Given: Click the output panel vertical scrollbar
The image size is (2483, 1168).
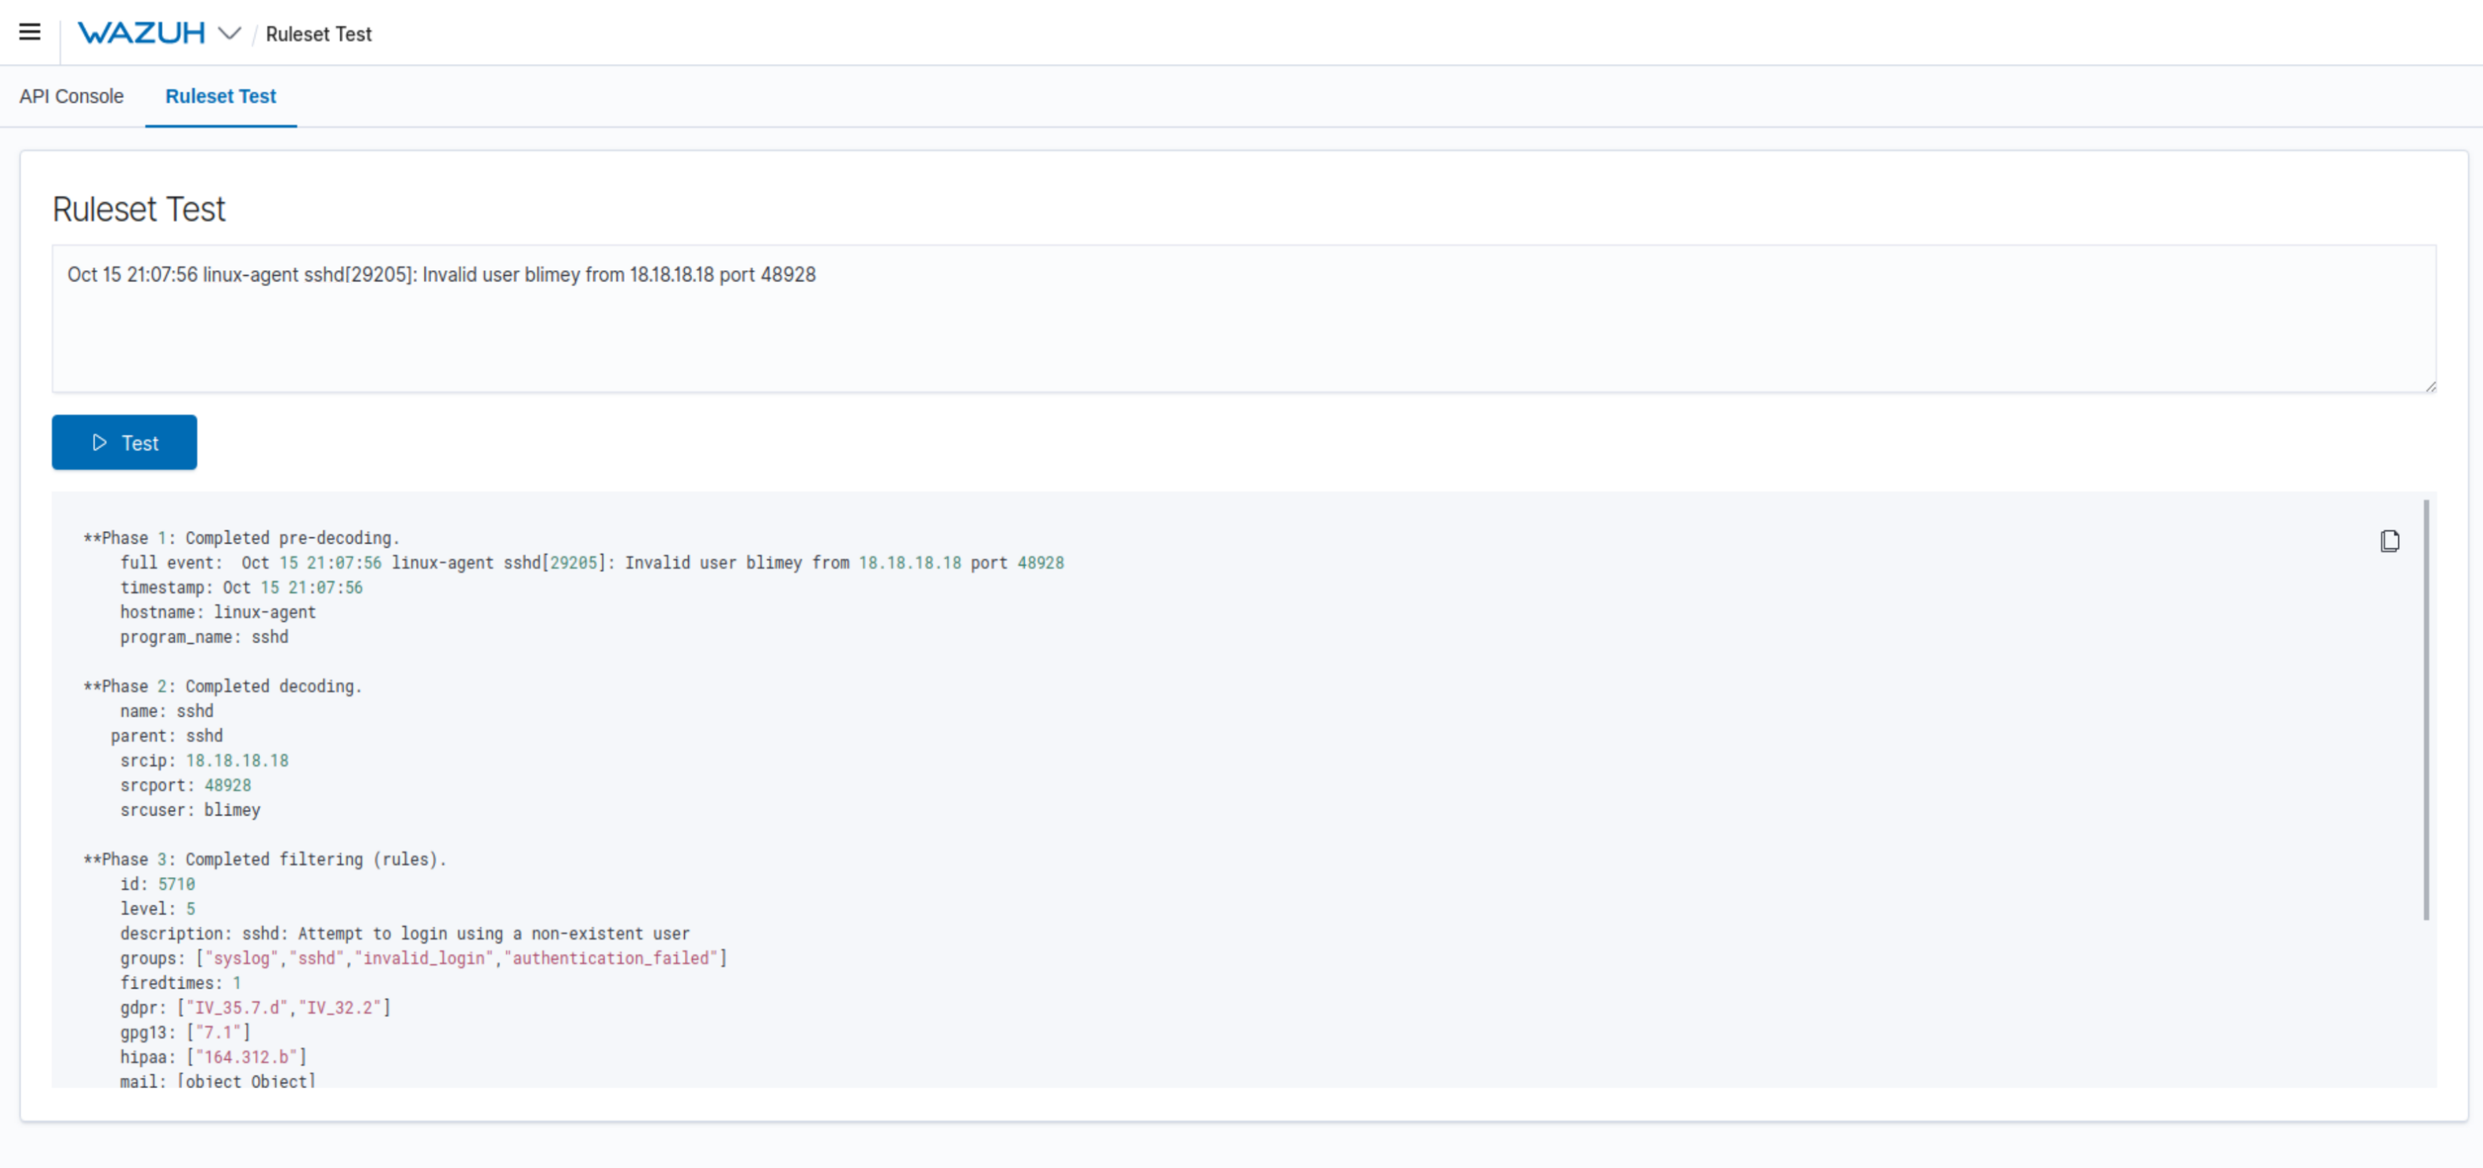Looking at the screenshot, I should 2426,710.
